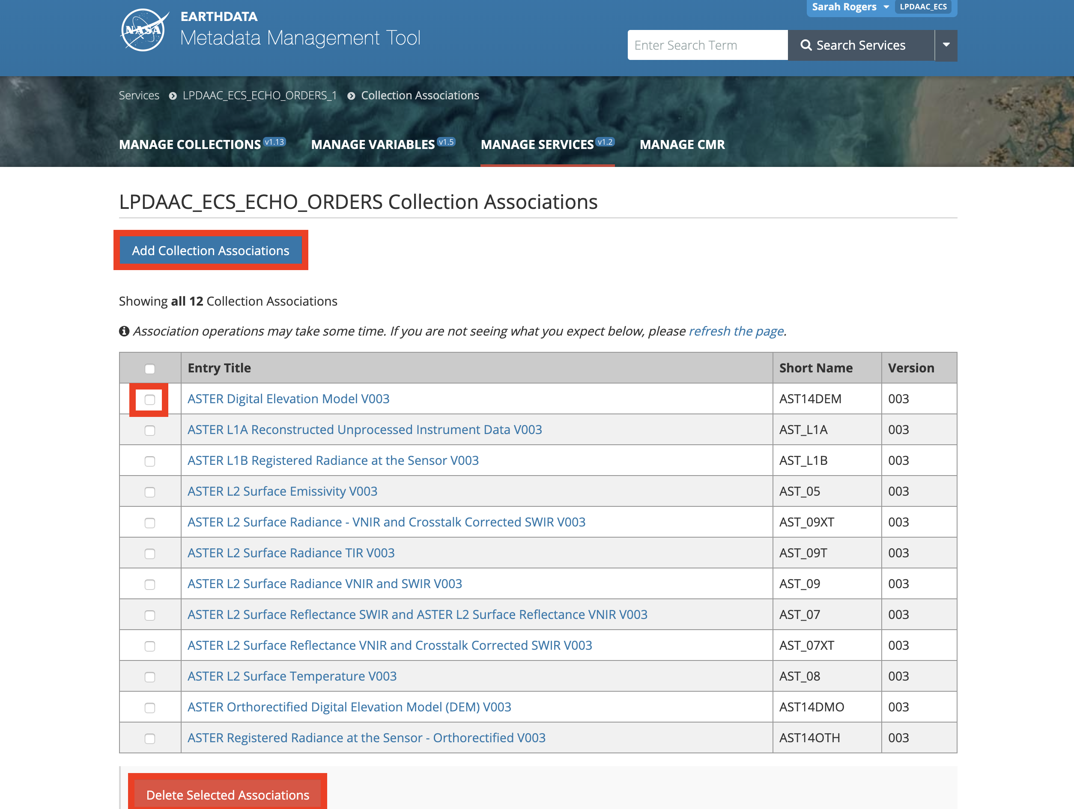1074x809 pixels.
Task: Focus the Enter Search Term field
Action: 707,45
